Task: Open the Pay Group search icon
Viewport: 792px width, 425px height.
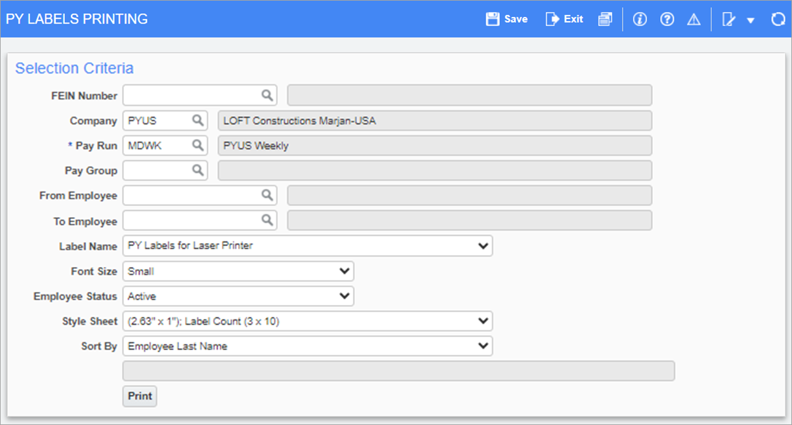Action: point(198,171)
